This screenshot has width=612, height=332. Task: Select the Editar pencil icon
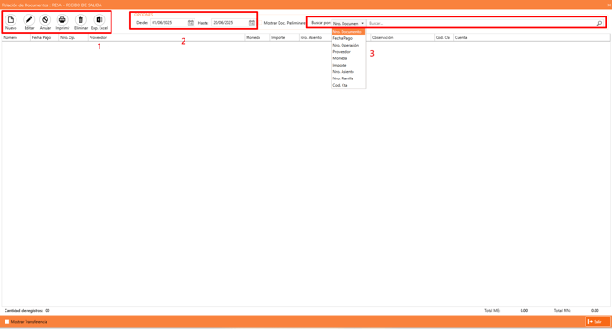(x=29, y=20)
